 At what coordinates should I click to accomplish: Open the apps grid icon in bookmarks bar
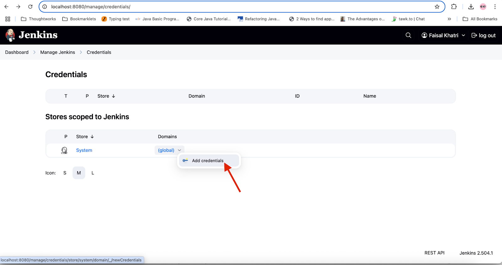[8, 19]
